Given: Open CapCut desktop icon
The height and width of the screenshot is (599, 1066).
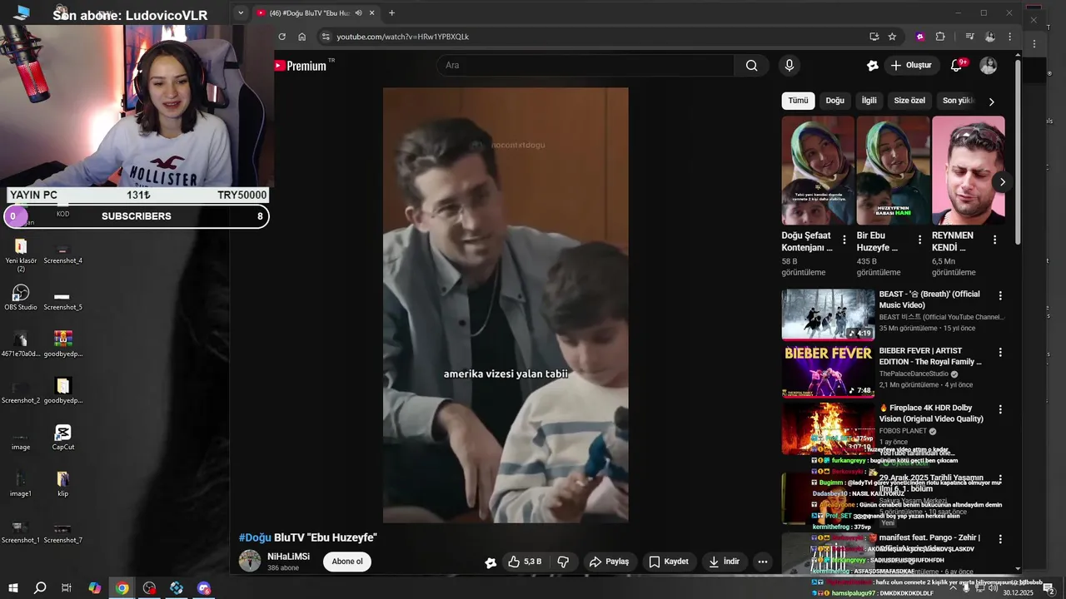Looking at the screenshot, I should (x=63, y=437).
